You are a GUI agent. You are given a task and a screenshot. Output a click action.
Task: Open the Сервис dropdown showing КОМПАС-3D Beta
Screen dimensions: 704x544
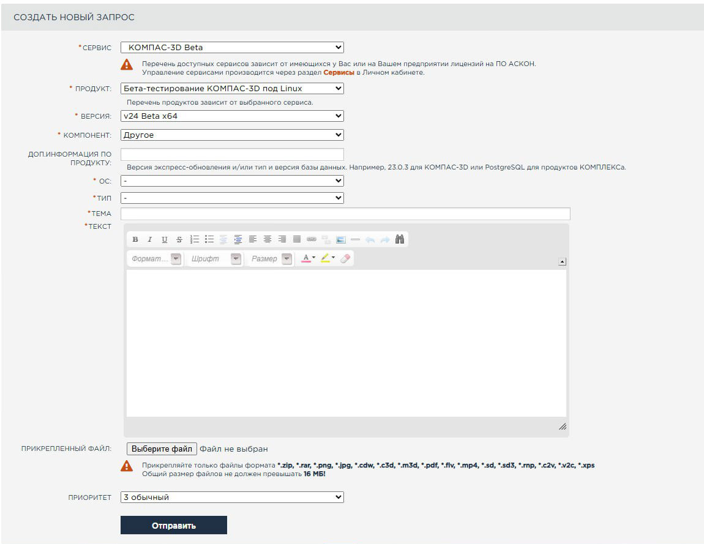click(232, 48)
